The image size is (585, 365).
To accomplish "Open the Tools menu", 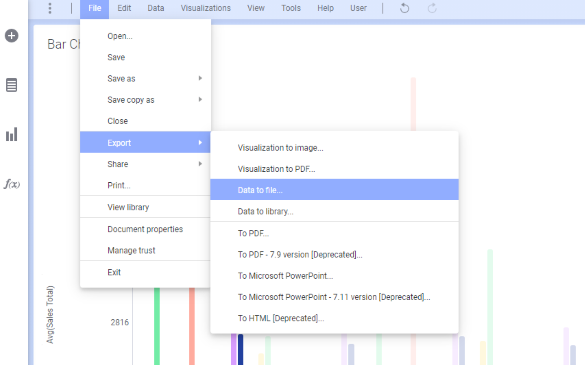I will click(x=291, y=8).
